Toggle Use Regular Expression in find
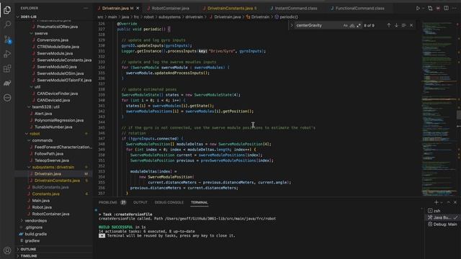Screen dimensions: 461x259 (359, 26)
